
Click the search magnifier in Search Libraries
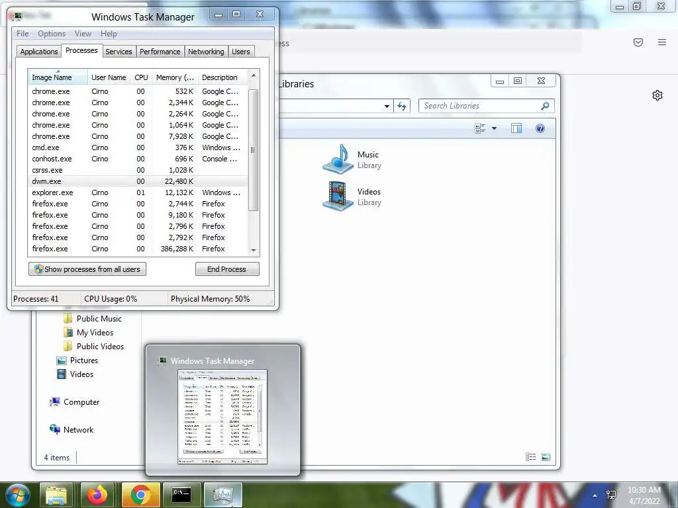tap(546, 106)
